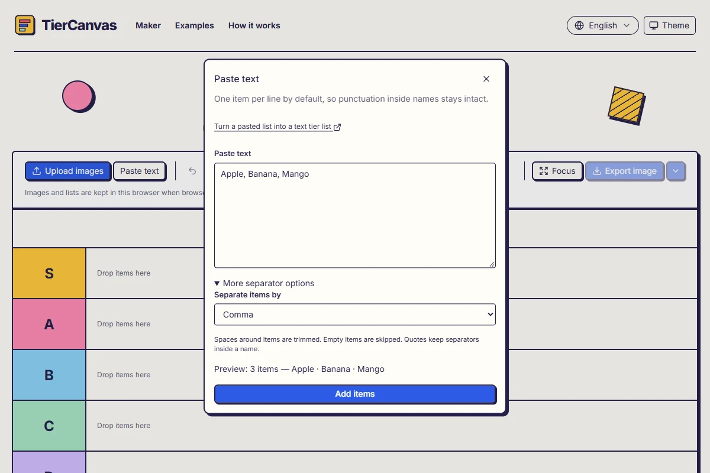The width and height of the screenshot is (710, 473).
Task: Click the 'Separate items by' label
Action: pos(247,294)
